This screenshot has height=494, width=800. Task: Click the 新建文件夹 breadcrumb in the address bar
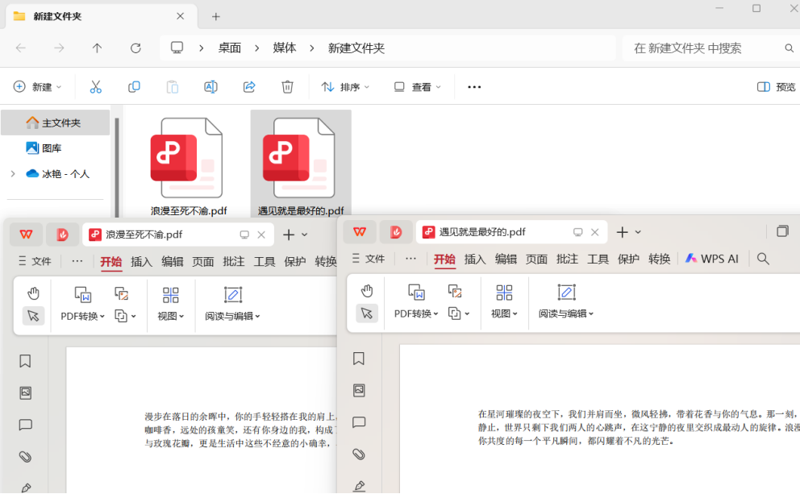356,48
